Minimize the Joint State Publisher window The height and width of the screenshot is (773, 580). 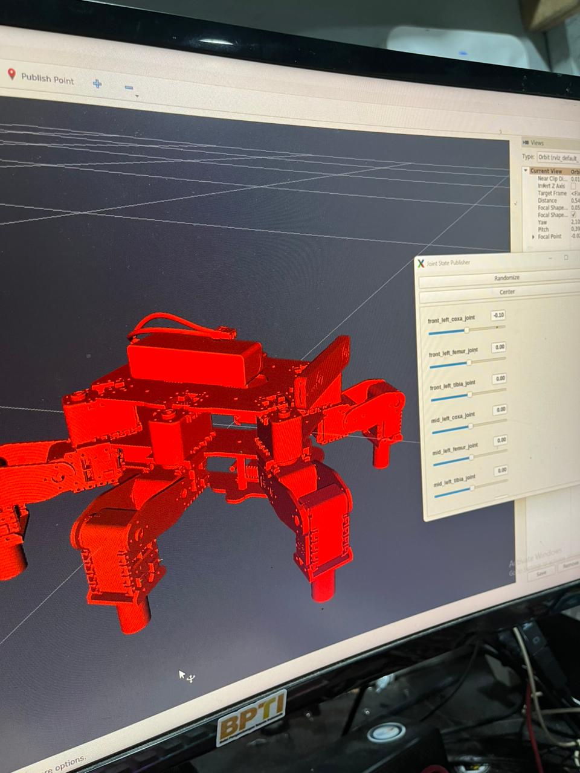coord(551,258)
